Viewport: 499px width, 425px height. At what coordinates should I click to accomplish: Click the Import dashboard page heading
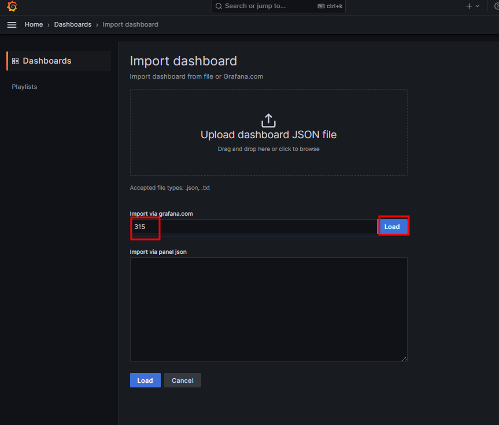coord(183,61)
